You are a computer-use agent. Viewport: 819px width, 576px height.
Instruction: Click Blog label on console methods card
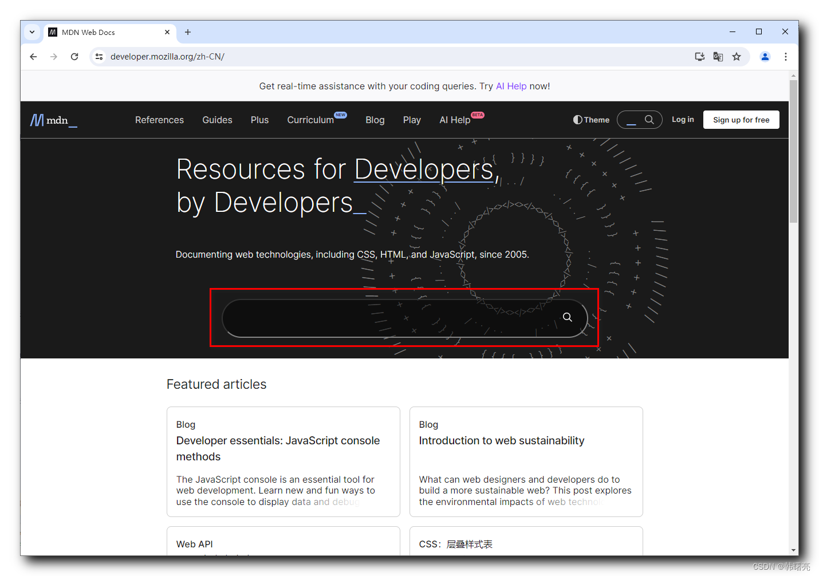point(186,424)
